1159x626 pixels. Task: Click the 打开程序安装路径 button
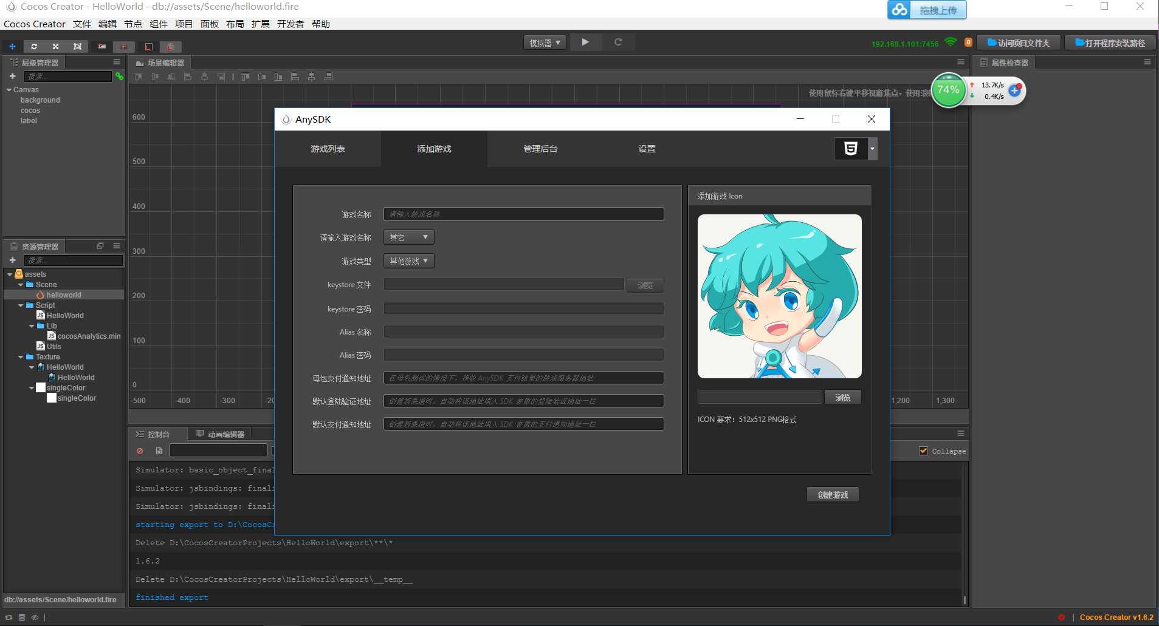click(x=1110, y=43)
